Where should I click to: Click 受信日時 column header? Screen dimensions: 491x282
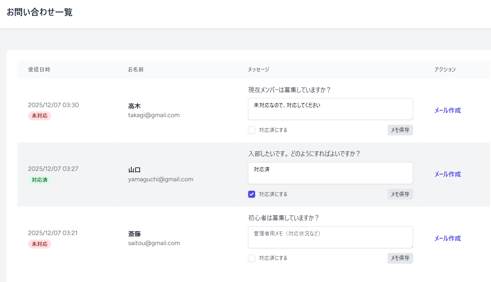tap(39, 69)
